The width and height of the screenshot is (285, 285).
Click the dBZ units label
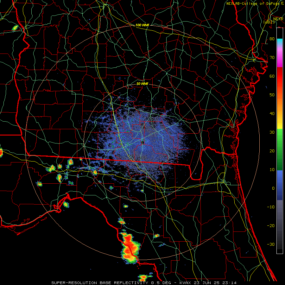[269, 22]
